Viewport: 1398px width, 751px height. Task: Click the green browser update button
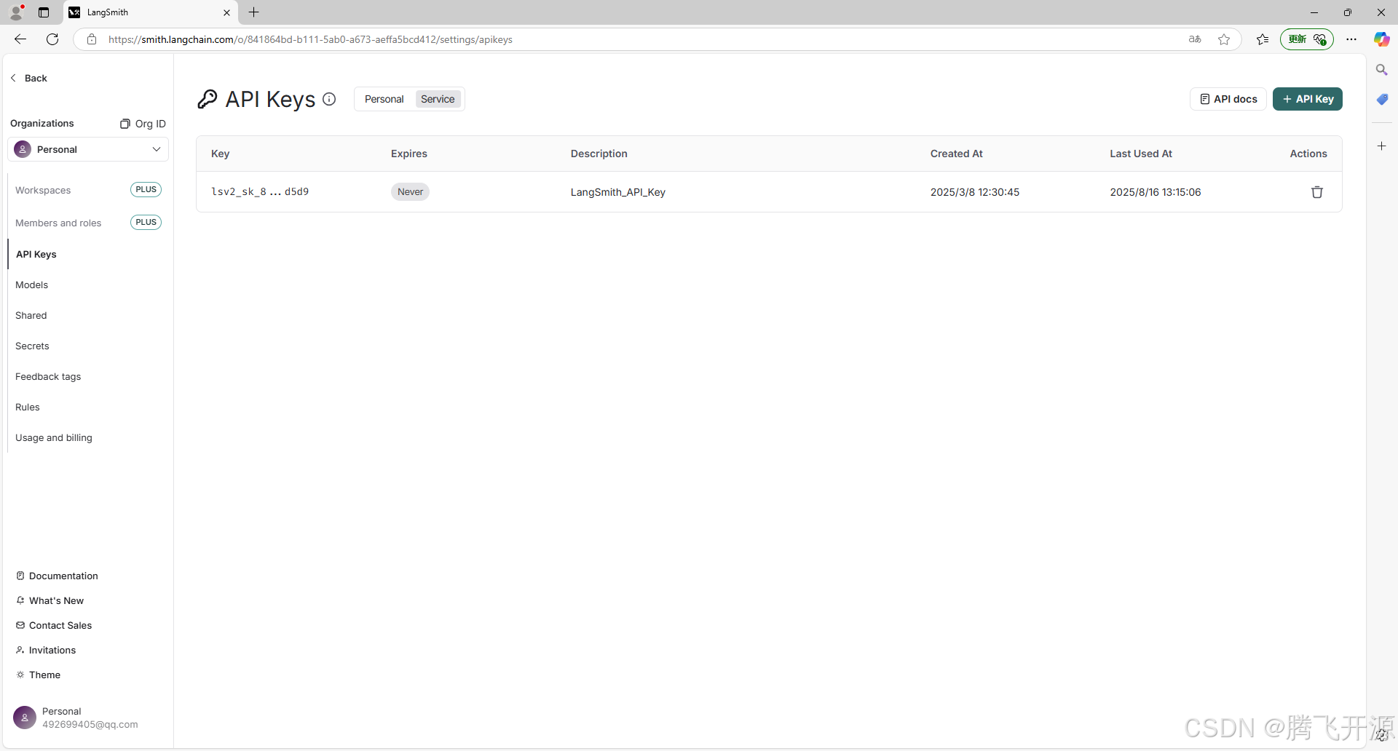pyautogui.click(x=1306, y=39)
